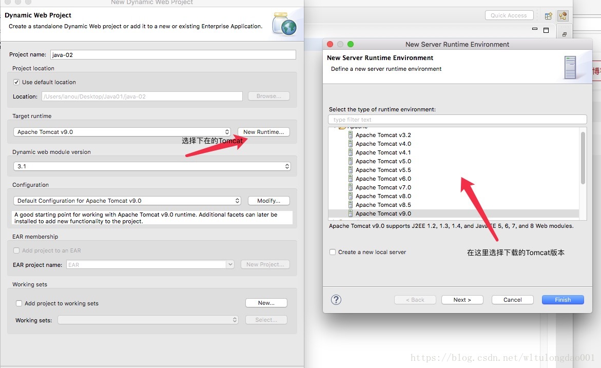Click the Back button

(415, 300)
